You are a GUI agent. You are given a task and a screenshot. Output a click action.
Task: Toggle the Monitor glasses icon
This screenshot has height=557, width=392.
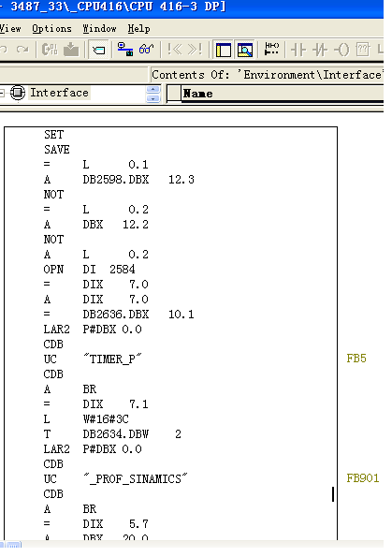pos(147,49)
